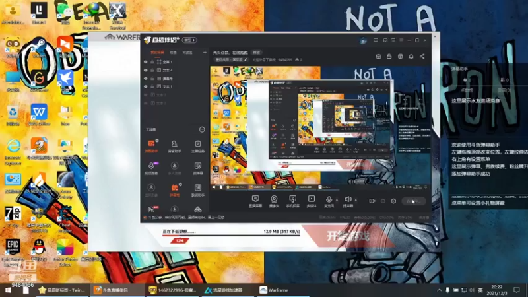Show hidden system tray icons chevron
Viewport: 528px width, 297px height.
(440, 290)
